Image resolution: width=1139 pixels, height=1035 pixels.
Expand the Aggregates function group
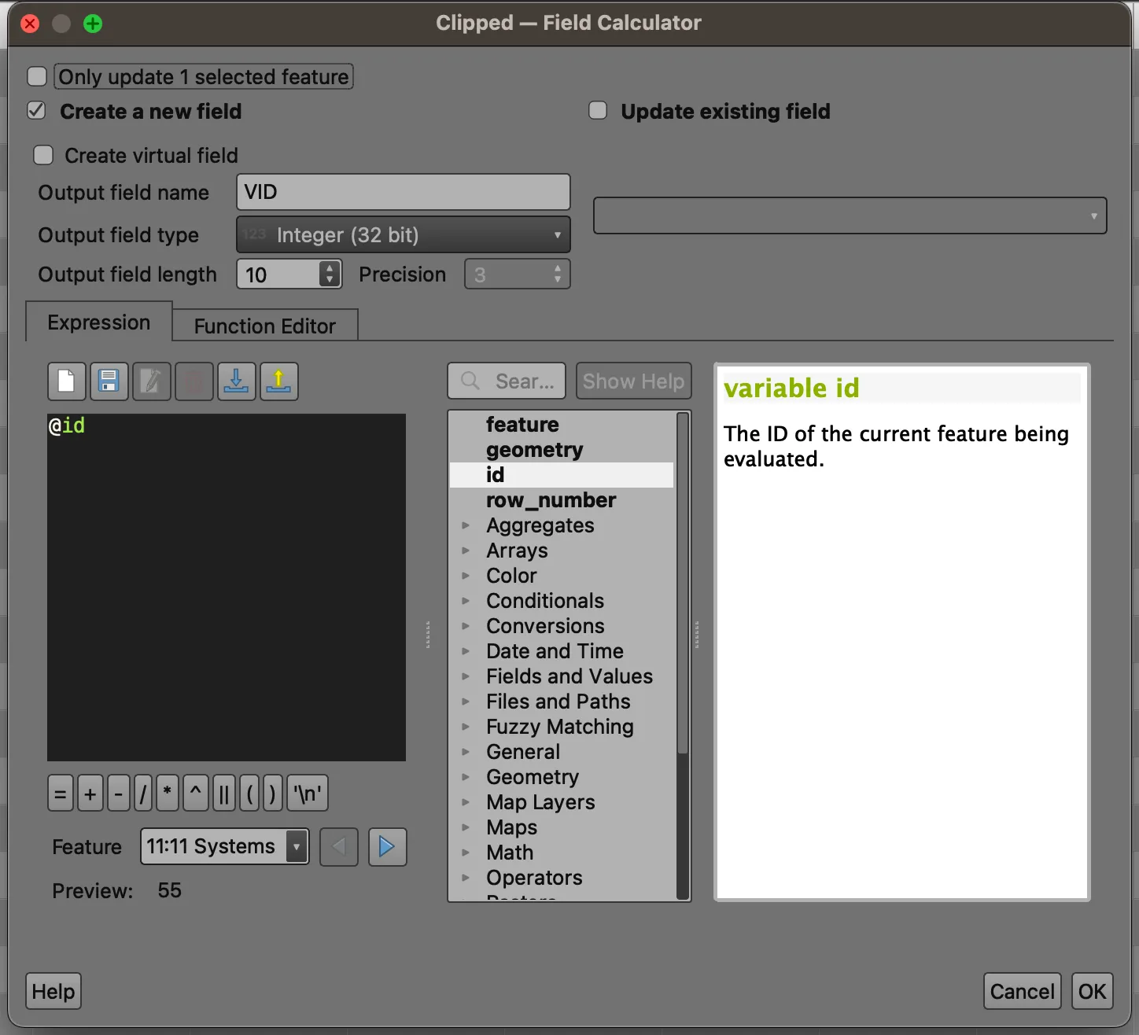(x=466, y=525)
